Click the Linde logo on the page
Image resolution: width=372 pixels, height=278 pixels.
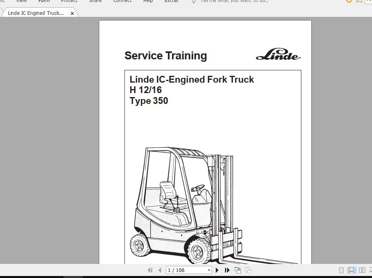point(278,54)
